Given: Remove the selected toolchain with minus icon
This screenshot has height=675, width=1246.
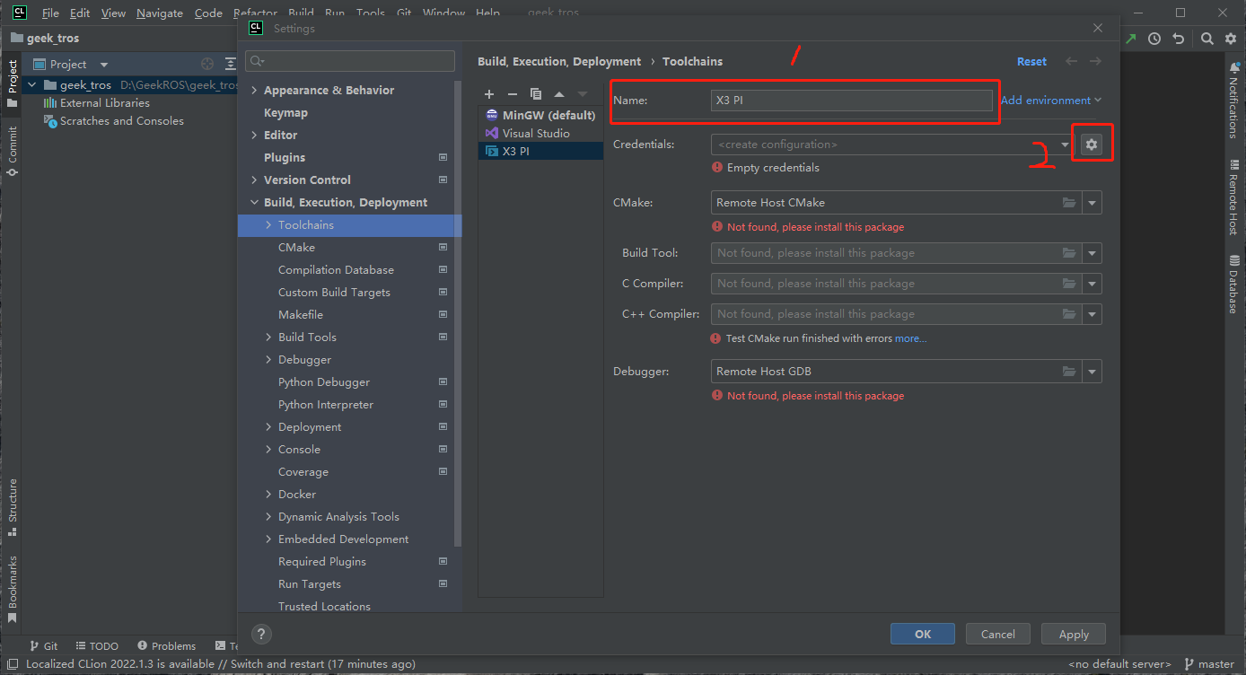Looking at the screenshot, I should [x=513, y=94].
